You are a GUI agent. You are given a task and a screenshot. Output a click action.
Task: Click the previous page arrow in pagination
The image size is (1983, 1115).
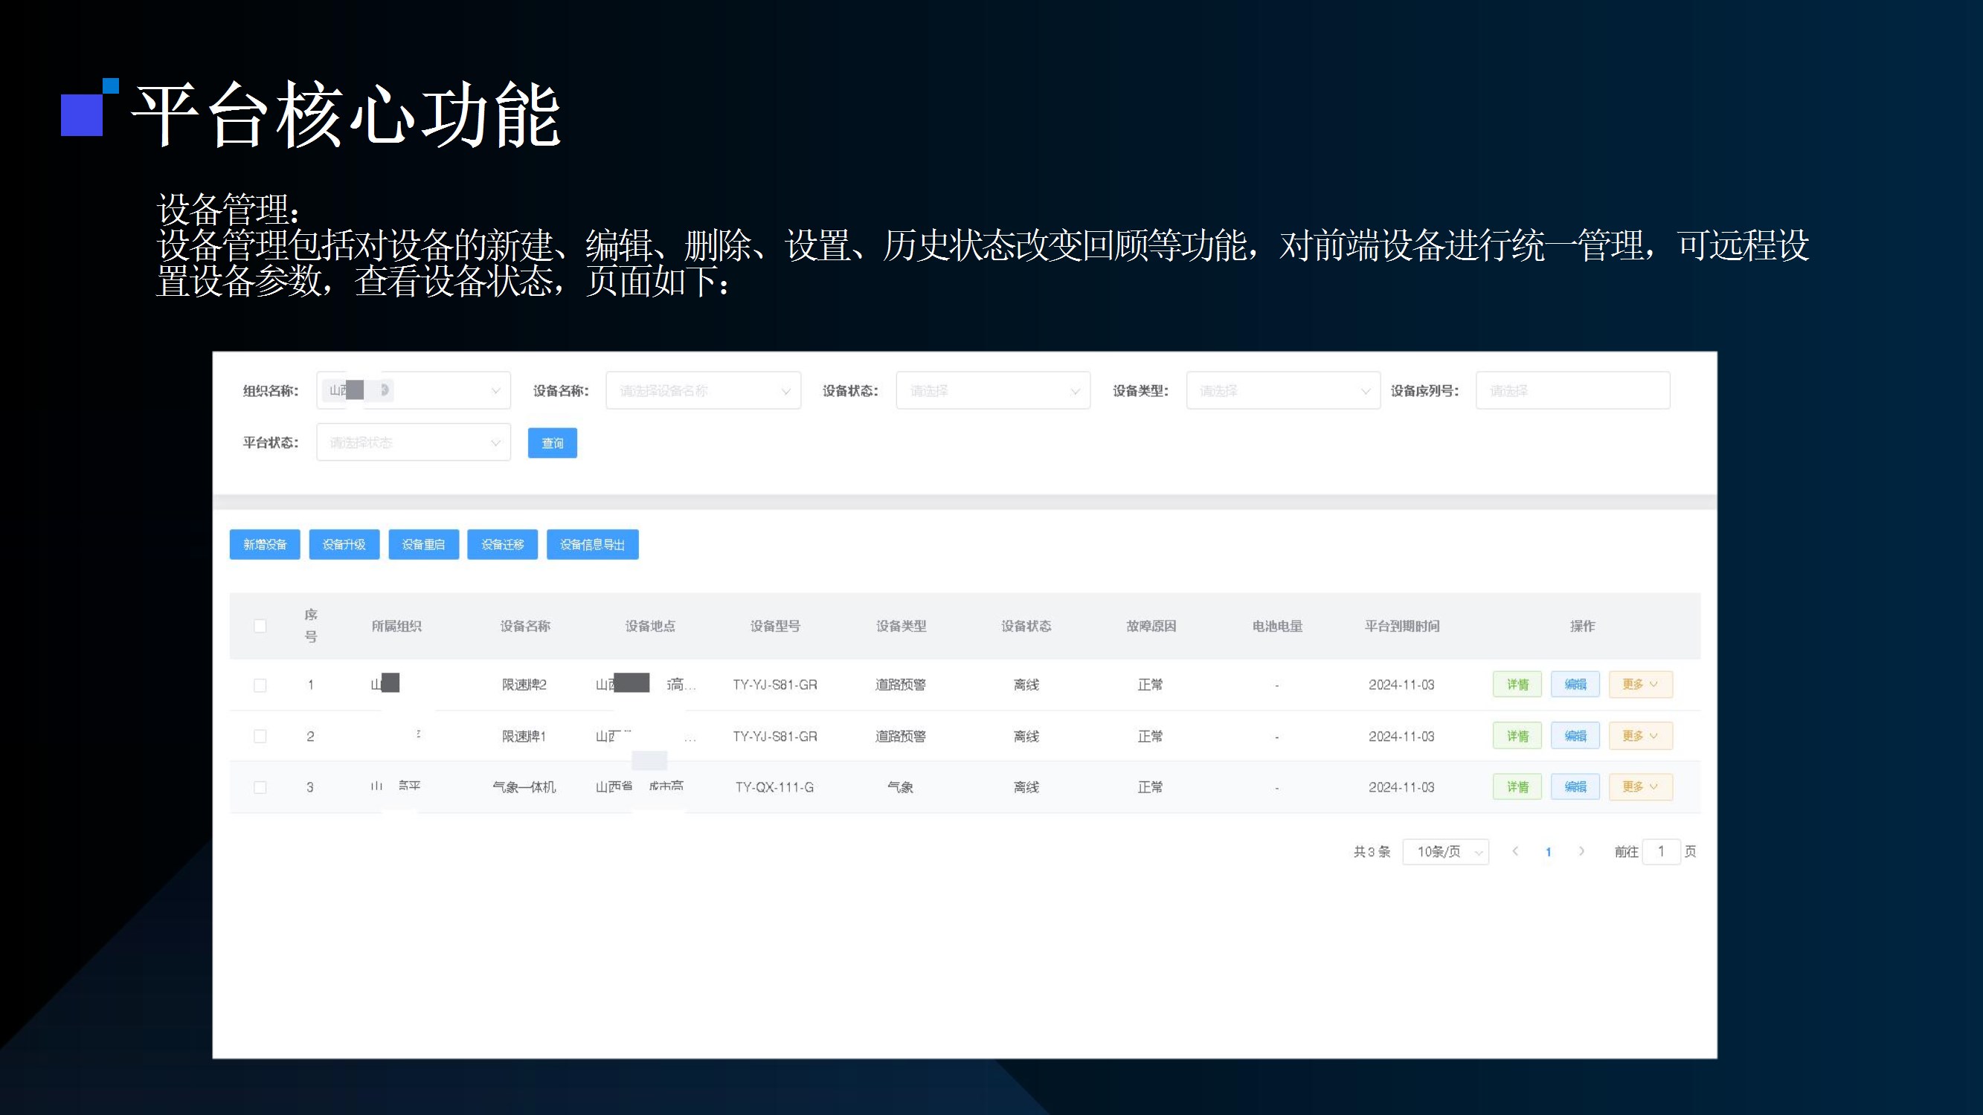point(1515,851)
